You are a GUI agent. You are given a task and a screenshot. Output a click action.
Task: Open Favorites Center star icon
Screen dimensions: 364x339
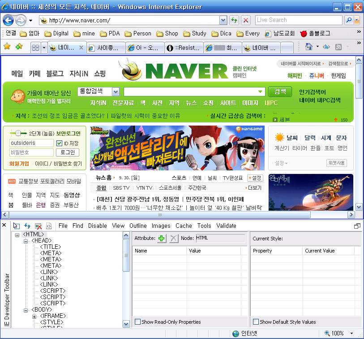click(7, 46)
